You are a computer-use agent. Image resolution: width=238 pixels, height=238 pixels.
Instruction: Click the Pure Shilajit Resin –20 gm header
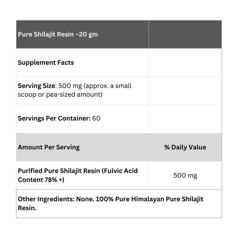58,34
